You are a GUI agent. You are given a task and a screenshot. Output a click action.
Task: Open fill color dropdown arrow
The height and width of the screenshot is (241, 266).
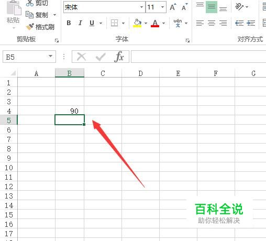tap(146, 23)
